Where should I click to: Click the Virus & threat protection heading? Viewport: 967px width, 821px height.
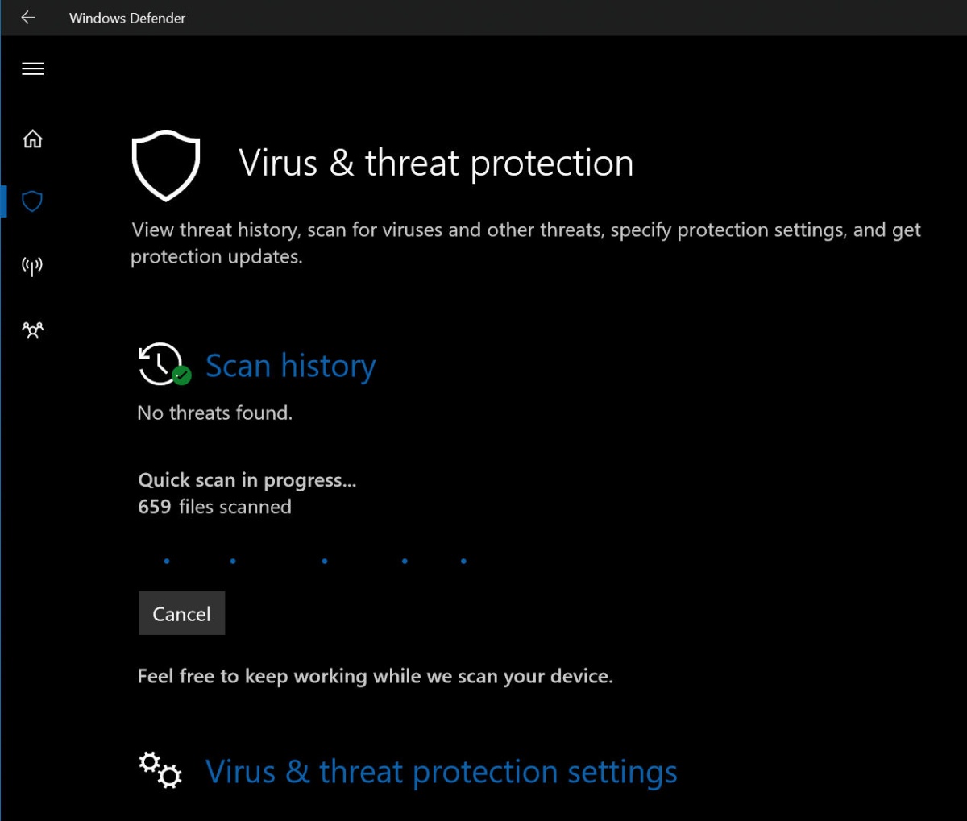(x=436, y=164)
